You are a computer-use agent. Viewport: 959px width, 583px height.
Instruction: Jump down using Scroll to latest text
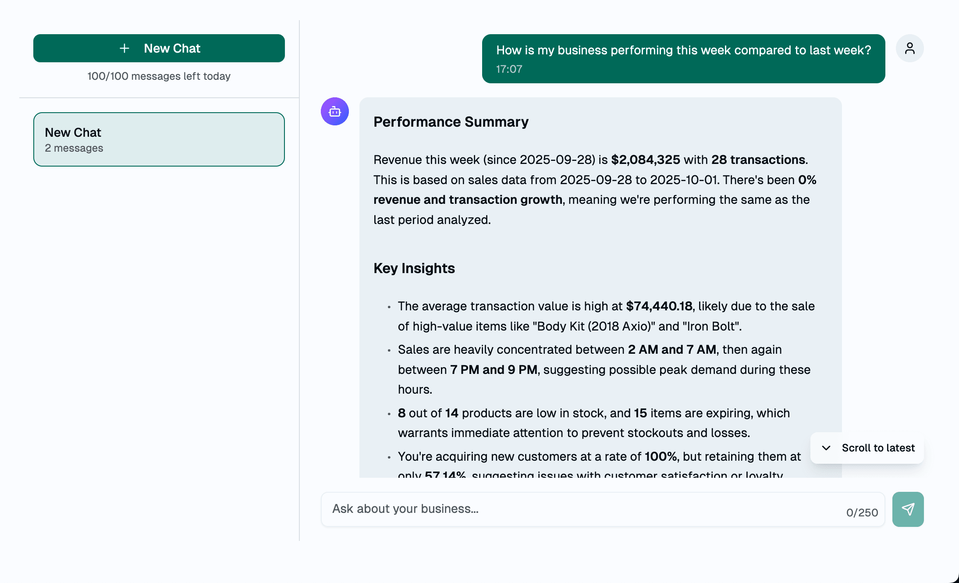point(878,448)
